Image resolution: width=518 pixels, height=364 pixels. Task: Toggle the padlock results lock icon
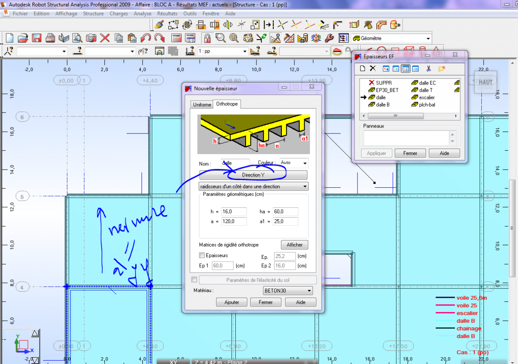[207, 38]
